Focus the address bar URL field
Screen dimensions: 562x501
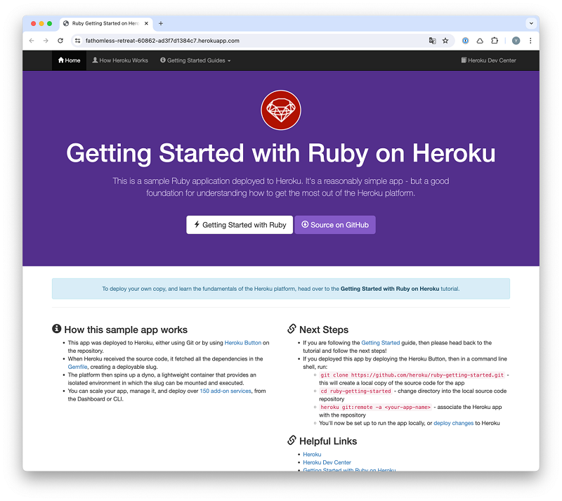[251, 41]
